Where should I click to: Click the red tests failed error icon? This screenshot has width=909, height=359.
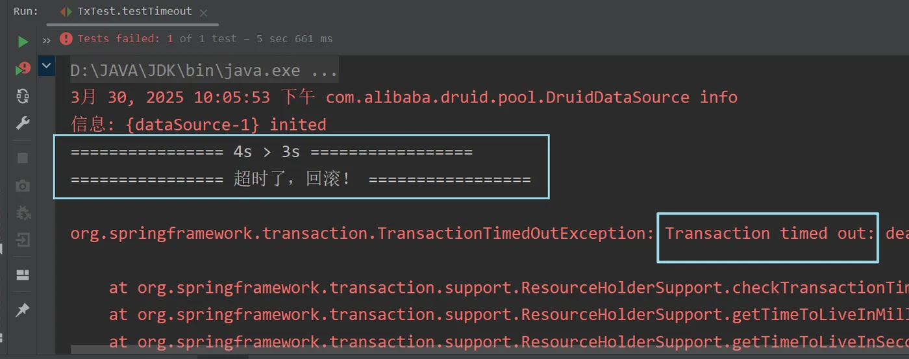[66, 39]
